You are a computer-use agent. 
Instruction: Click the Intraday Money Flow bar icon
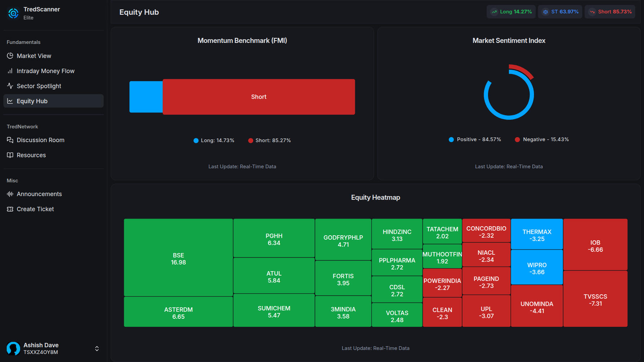tap(10, 71)
